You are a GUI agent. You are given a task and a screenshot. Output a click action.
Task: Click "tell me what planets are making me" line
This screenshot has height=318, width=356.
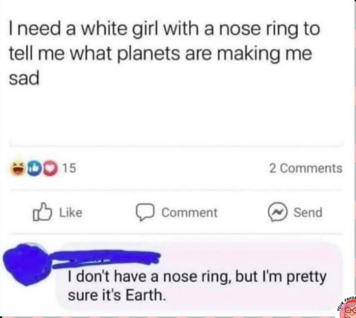click(160, 53)
